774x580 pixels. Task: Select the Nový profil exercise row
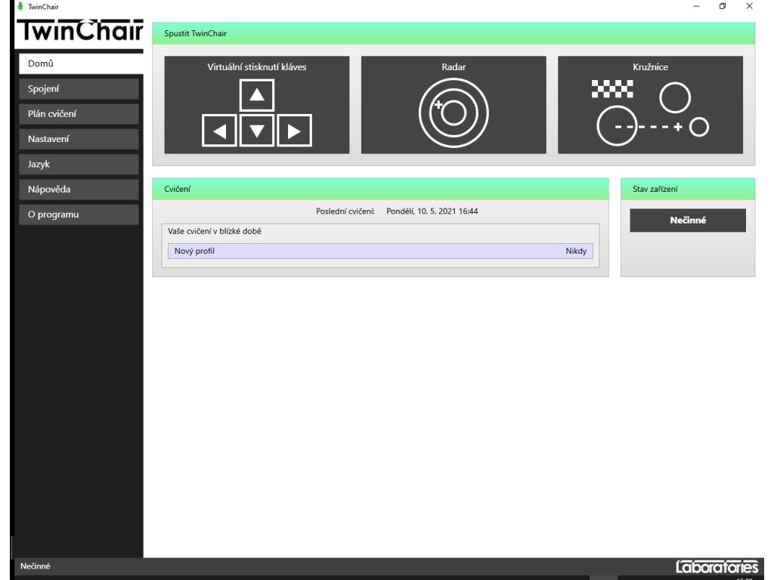[x=380, y=251]
